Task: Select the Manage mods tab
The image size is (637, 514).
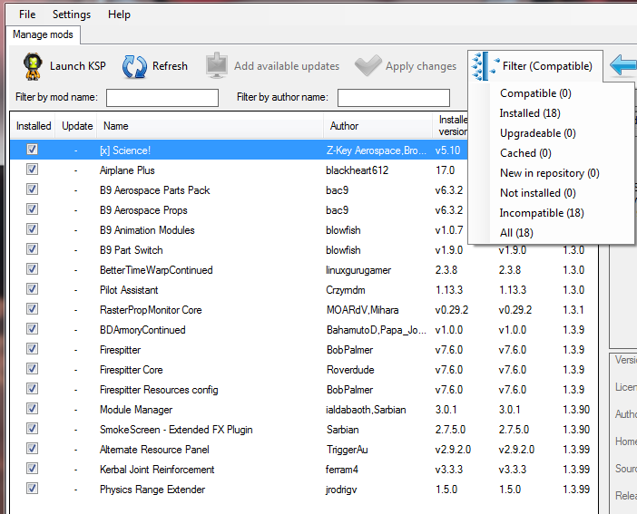Action: 43,34
